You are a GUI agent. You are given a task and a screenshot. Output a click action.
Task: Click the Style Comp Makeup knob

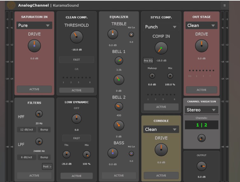(152, 76)
